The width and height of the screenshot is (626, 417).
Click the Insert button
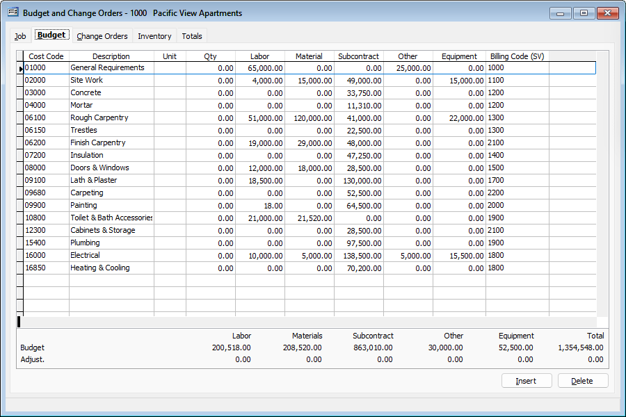pyautogui.click(x=527, y=380)
